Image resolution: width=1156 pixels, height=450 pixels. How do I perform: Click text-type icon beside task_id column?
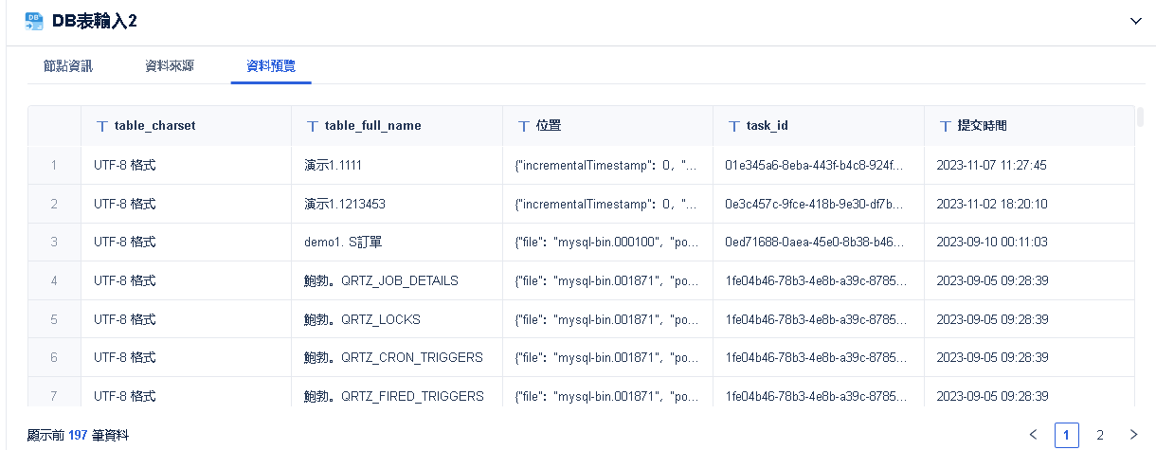[x=733, y=126]
